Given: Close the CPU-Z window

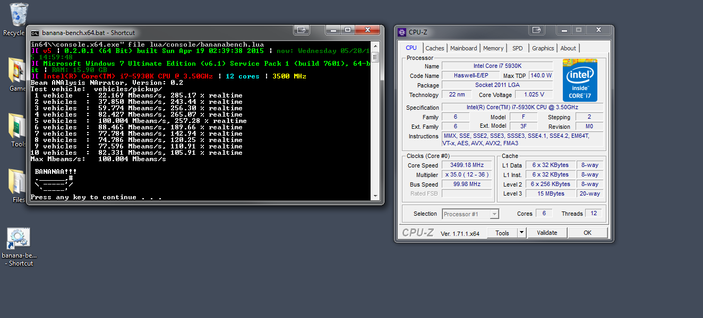Looking at the screenshot, I should pyautogui.click(x=598, y=30).
